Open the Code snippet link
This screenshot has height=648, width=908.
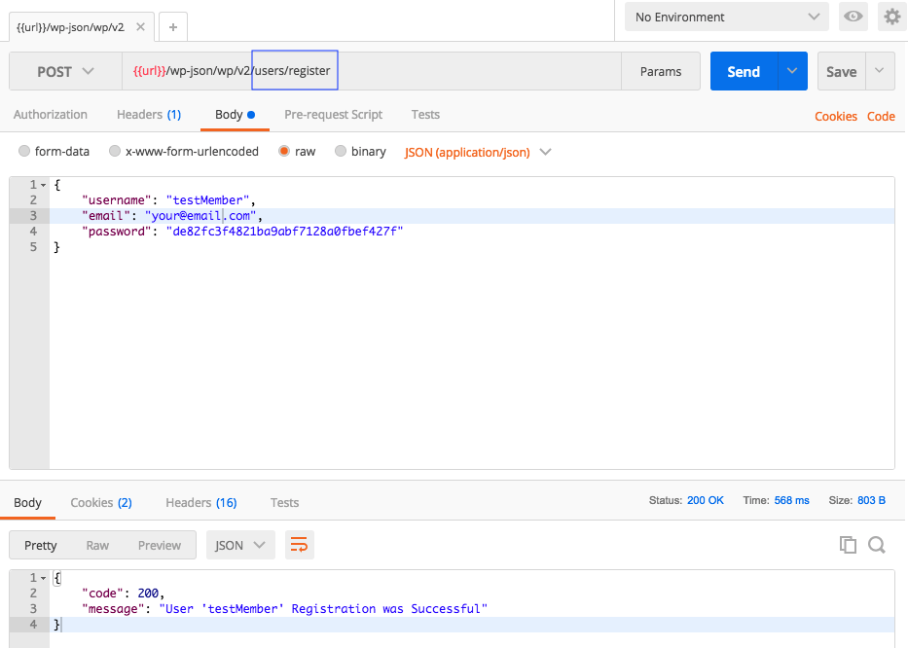[881, 116]
